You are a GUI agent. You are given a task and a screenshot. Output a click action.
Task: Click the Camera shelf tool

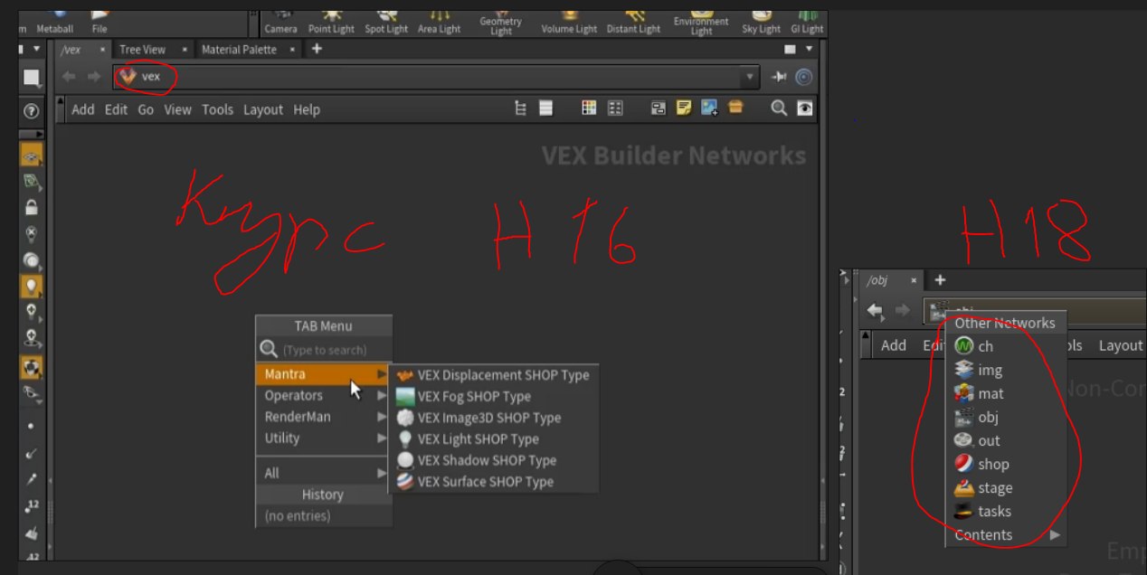[280, 22]
